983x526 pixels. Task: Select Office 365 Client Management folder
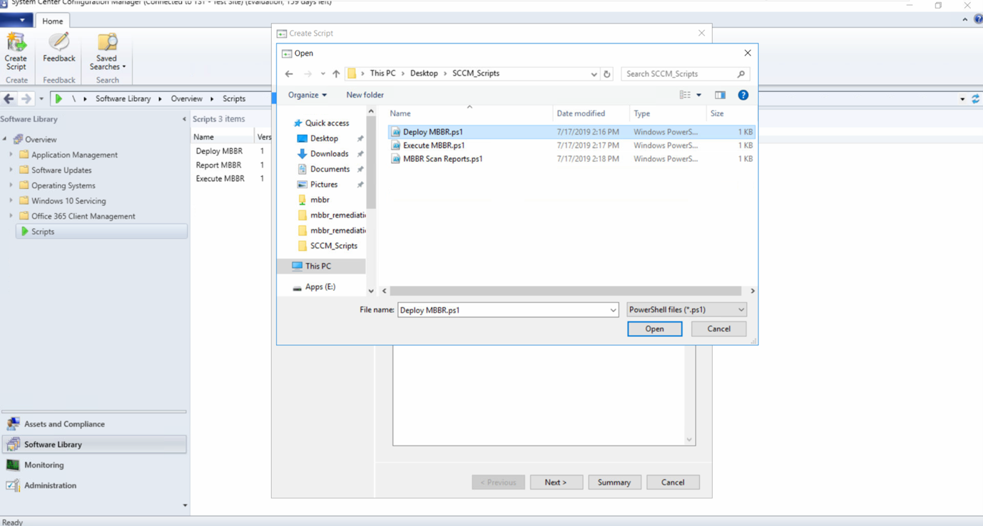pos(77,216)
